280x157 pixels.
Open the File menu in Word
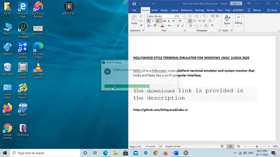(134, 10)
